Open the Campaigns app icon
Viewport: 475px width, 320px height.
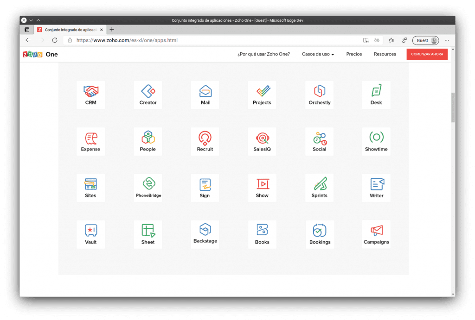(x=376, y=234)
